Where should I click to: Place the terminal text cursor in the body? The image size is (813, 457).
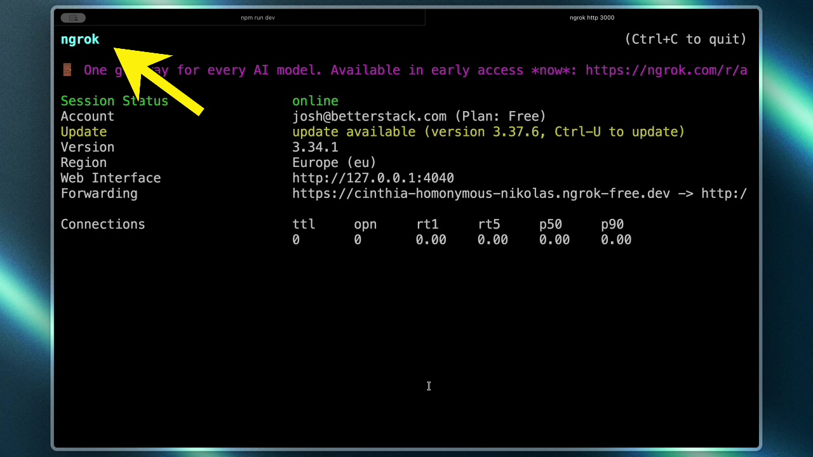coord(429,386)
